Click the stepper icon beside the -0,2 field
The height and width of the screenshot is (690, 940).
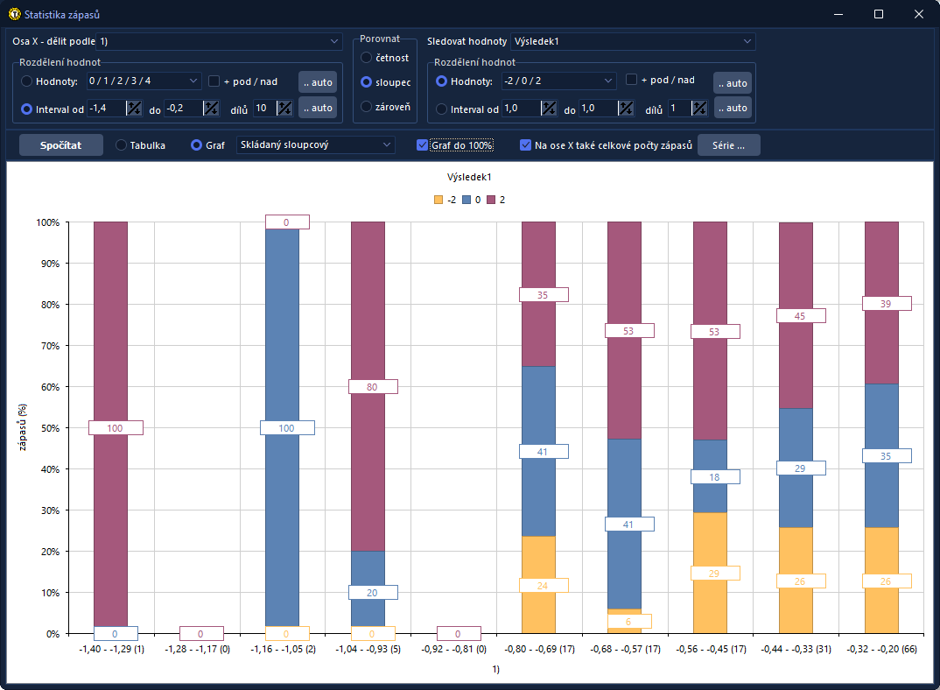[x=211, y=109]
